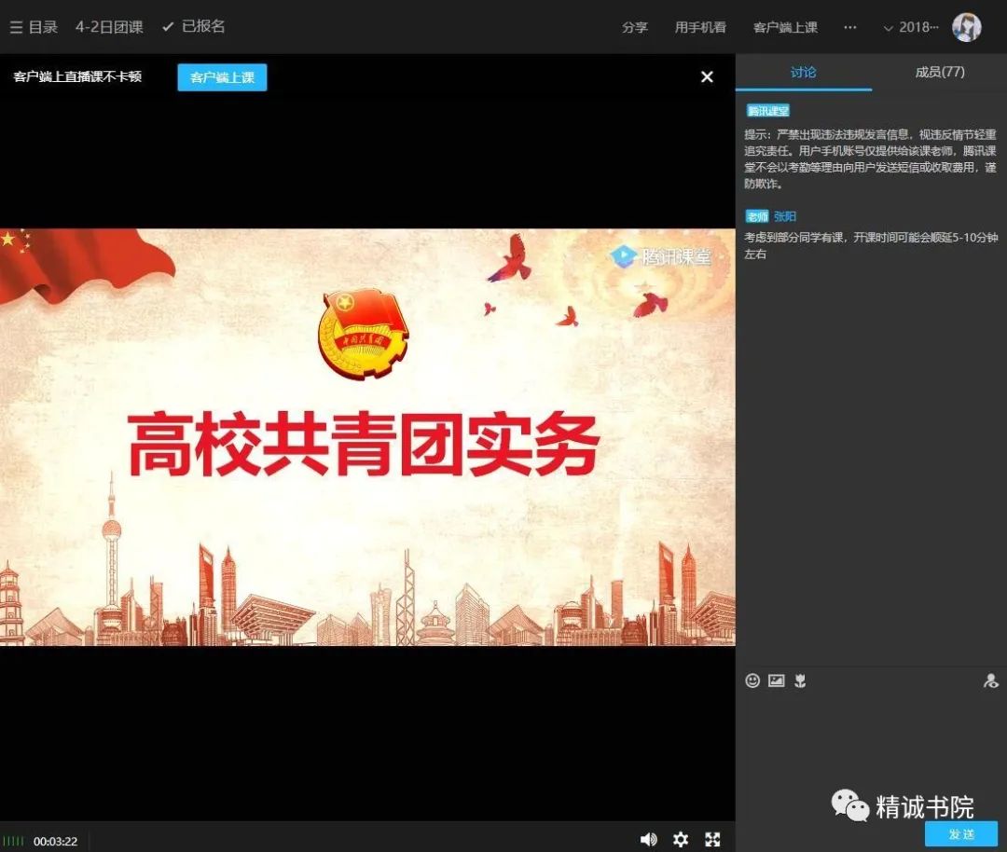Viewport: 1007px width, 852px height.
Task: Open the more options ellipsis menu
Action: (x=849, y=27)
